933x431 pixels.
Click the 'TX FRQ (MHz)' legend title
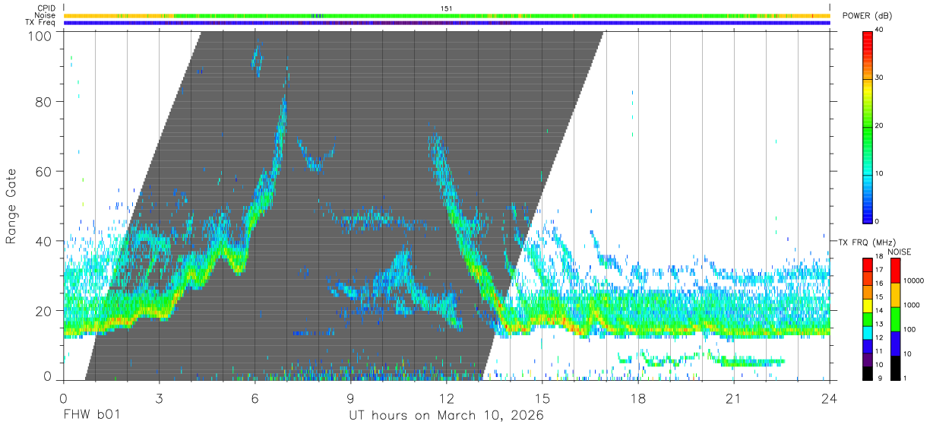[x=866, y=242]
